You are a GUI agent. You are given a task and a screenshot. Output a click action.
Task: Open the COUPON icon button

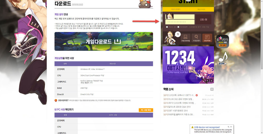pyautogui.click(x=207, y=38)
